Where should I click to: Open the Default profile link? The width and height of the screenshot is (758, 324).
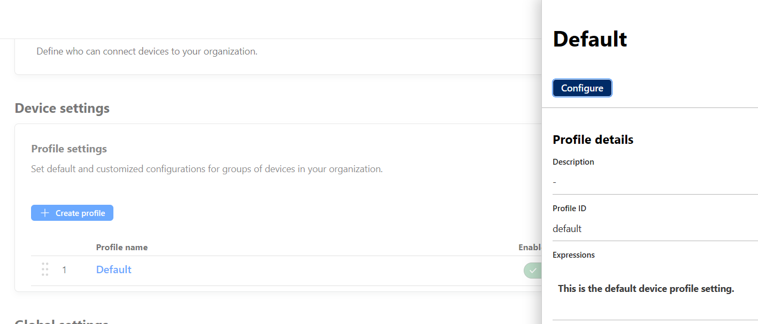point(113,270)
